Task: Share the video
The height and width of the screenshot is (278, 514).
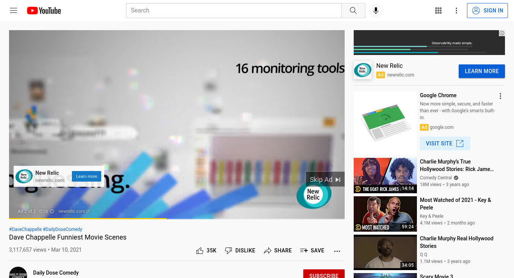Action: pos(278,251)
